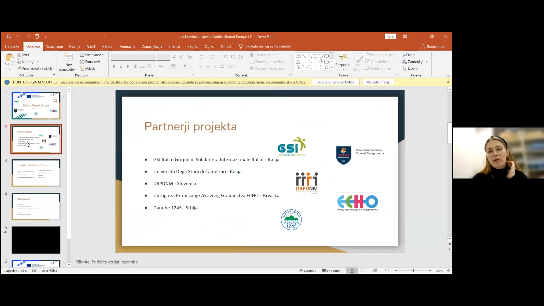Click the Vpis sign-in button
The height and width of the screenshot is (306, 544).
click(x=390, y=37)
